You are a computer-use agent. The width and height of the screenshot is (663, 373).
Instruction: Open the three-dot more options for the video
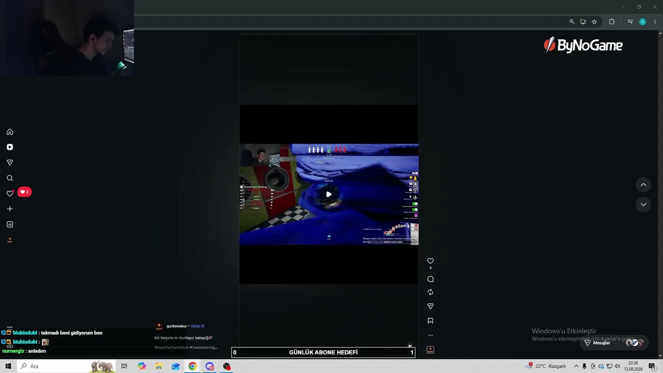(x=430, y=335)
